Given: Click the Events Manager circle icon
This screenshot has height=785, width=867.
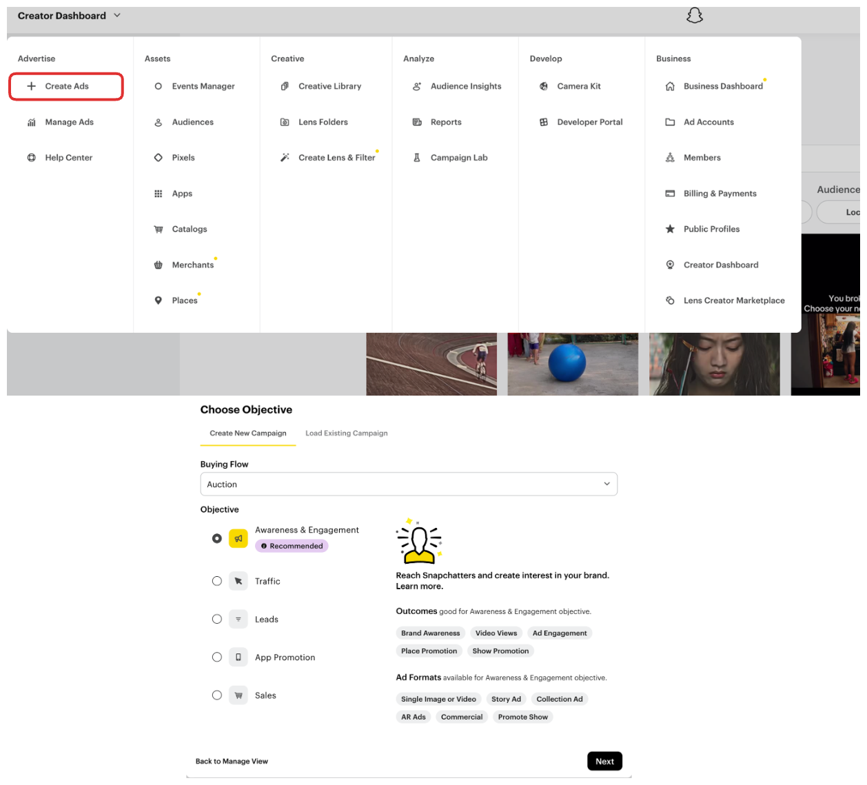Looking at the screenshot, I should pyautogui.click(x=158, y=86).
